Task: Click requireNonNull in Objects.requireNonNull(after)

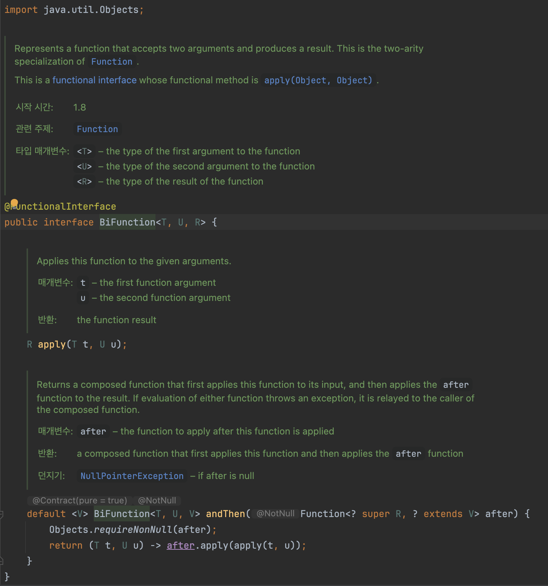Action: coord(133,530)
